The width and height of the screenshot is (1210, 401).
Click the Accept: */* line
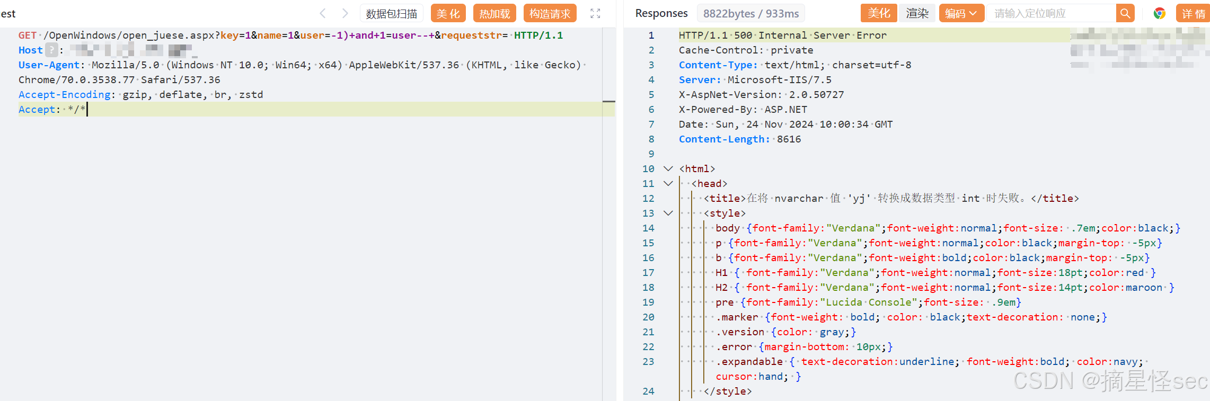(52, 110)
